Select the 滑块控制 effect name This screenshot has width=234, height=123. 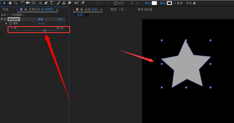pyautogui.click(x=14, y=19)
